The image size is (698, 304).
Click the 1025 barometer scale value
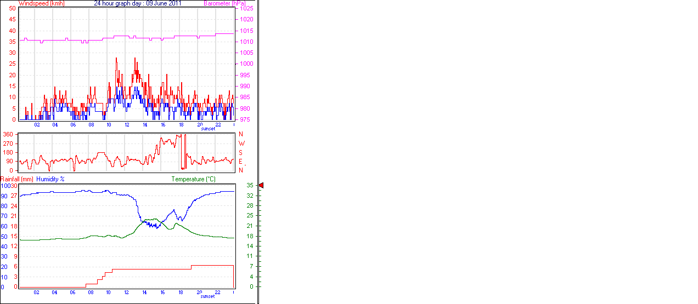tap(246, 9)
